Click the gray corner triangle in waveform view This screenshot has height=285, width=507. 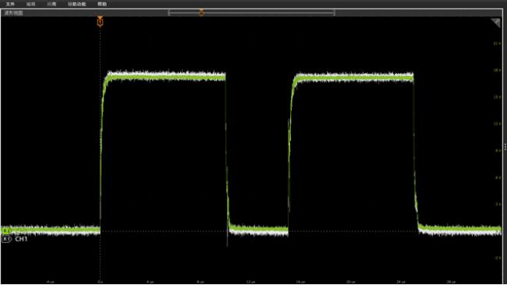tap(496, 23)
